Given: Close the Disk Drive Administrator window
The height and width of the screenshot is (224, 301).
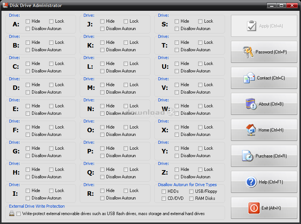Looking at the screenshot, I should coord(292,5).
